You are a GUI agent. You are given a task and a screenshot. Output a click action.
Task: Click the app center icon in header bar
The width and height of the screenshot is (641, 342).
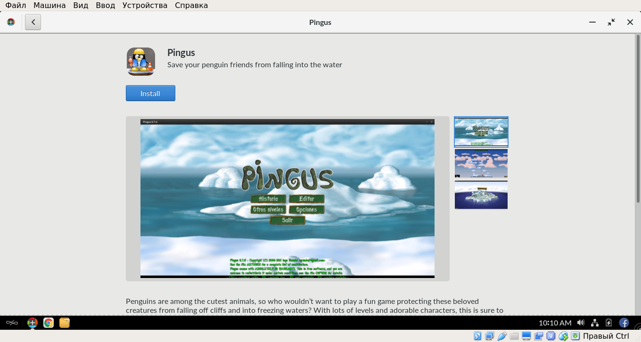[11, 22]
